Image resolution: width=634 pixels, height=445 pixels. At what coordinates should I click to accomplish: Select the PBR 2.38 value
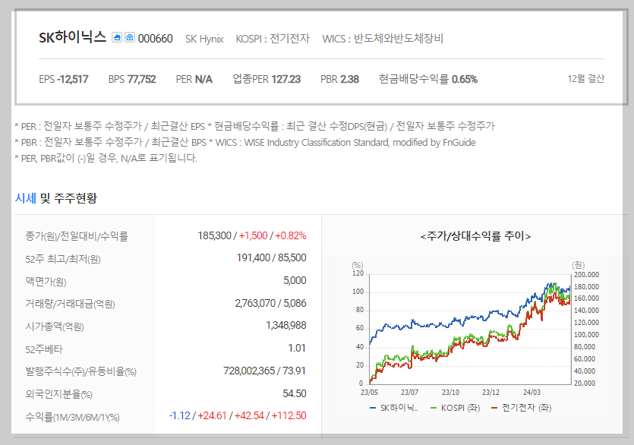[339, 79]
